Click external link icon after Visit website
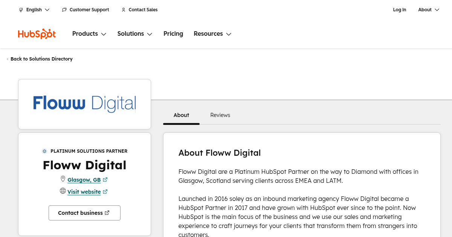 (x=105, y=192)
